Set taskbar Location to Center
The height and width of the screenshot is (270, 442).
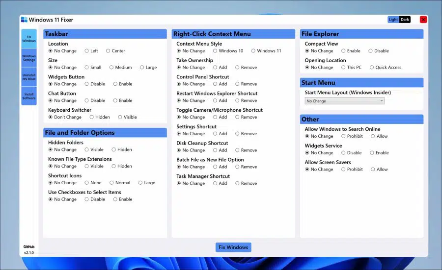point(115,51)
